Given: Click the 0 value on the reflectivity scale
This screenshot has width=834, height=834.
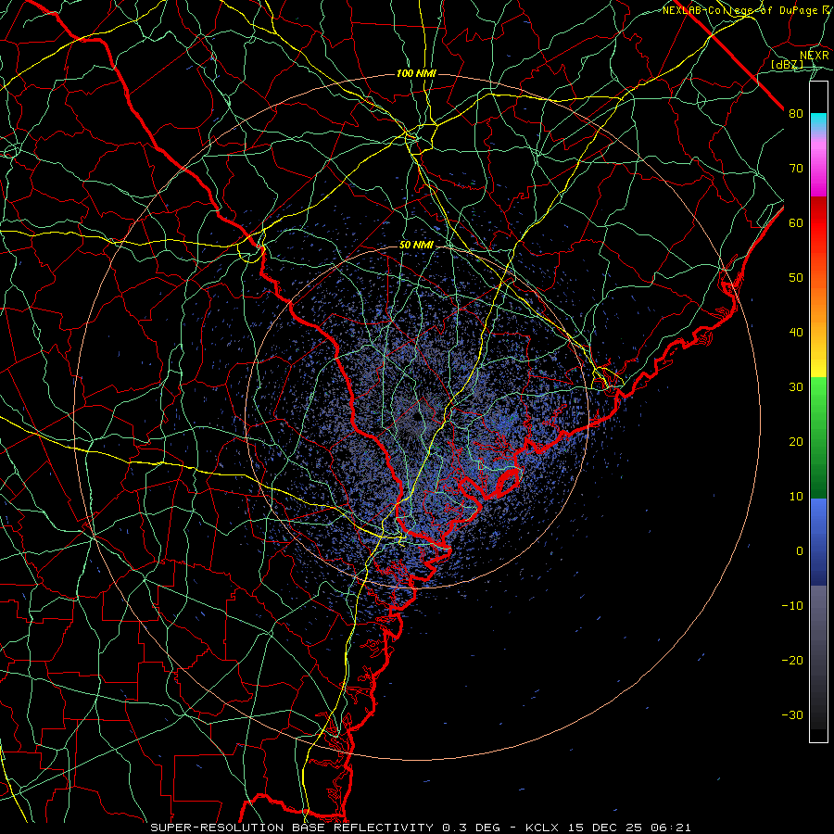Looking at the screenshot, I should click(800, 551).
